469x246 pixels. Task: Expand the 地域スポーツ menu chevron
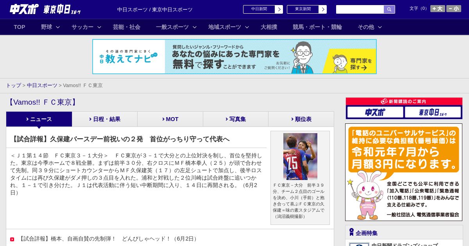pyautogui.click(x=247, y=27)
